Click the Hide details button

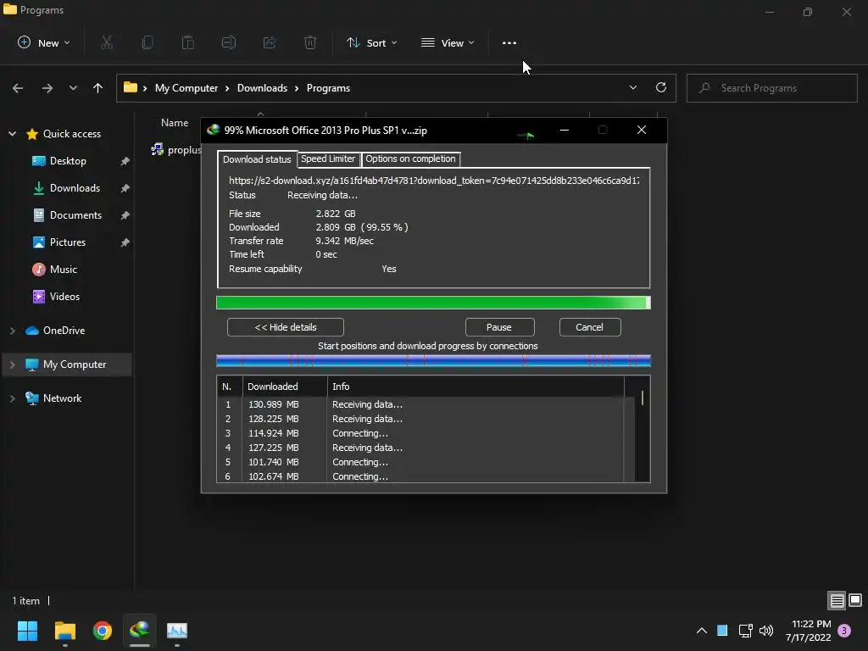coord(286,327)
